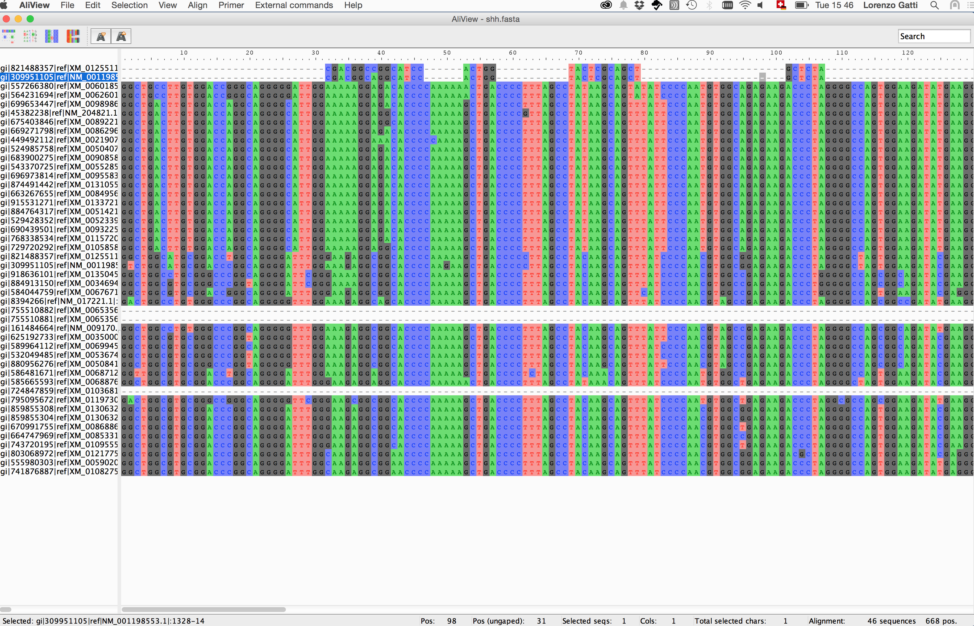Viewport: 974px width, 626px height.
Task: Click the blue-green column highlight toolbar icon
Action: (x=52, y=36)
